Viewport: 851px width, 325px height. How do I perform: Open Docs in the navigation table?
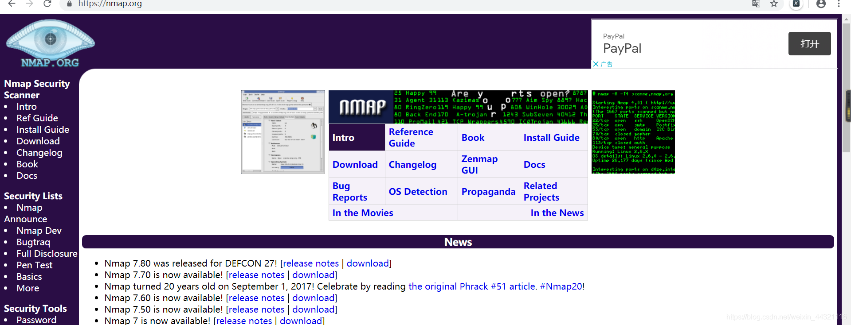tap(534, 165)
